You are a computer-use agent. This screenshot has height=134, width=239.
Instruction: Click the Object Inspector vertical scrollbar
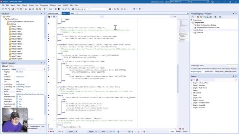tap(45, 105)
